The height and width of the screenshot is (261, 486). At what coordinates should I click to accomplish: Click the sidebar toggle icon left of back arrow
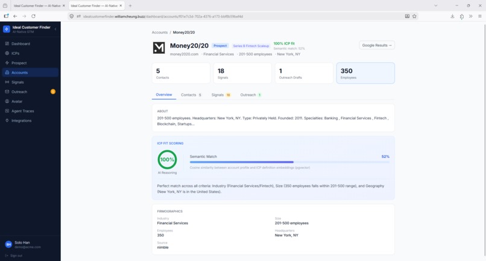[6, 16]
